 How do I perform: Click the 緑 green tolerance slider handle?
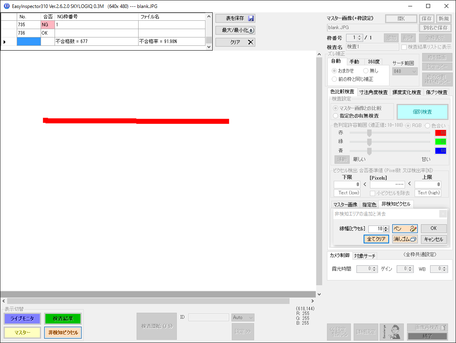click(x=369, y=142)
